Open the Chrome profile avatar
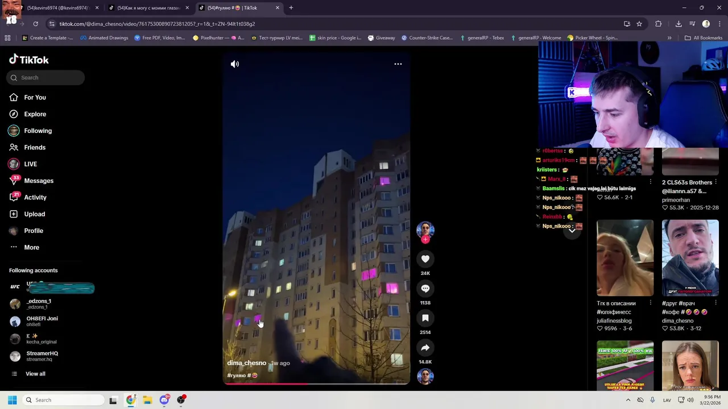 click(706, 24)
